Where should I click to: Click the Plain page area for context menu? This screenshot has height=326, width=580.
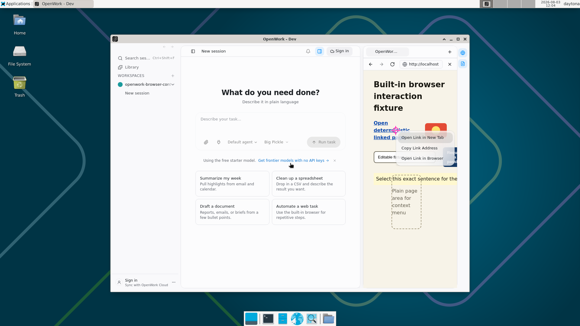(406, 202)
